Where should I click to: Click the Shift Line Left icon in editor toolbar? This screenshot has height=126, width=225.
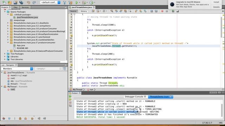(x=152, y=11)
